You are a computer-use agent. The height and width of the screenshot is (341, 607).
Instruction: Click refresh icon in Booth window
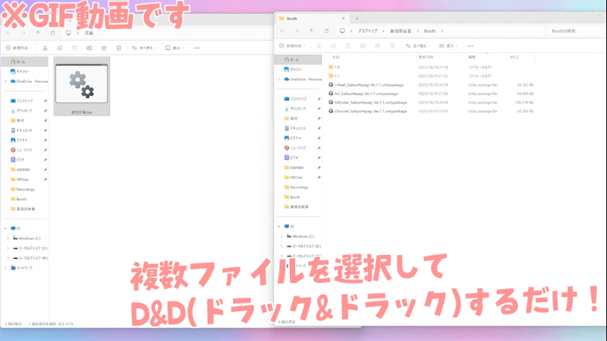pyautogui.click(x=326, y=31)
